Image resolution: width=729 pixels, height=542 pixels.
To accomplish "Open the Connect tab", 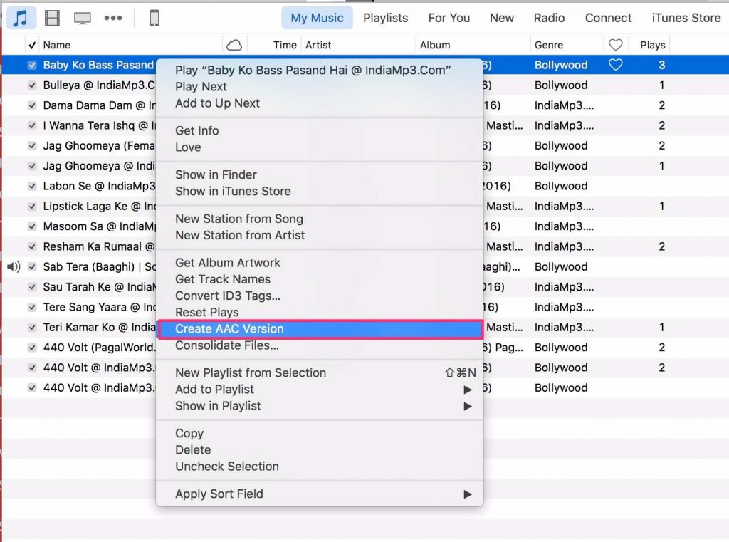I will [x=608, y=18].
